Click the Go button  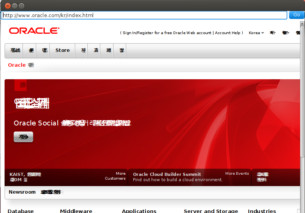[x=296, y=15]
